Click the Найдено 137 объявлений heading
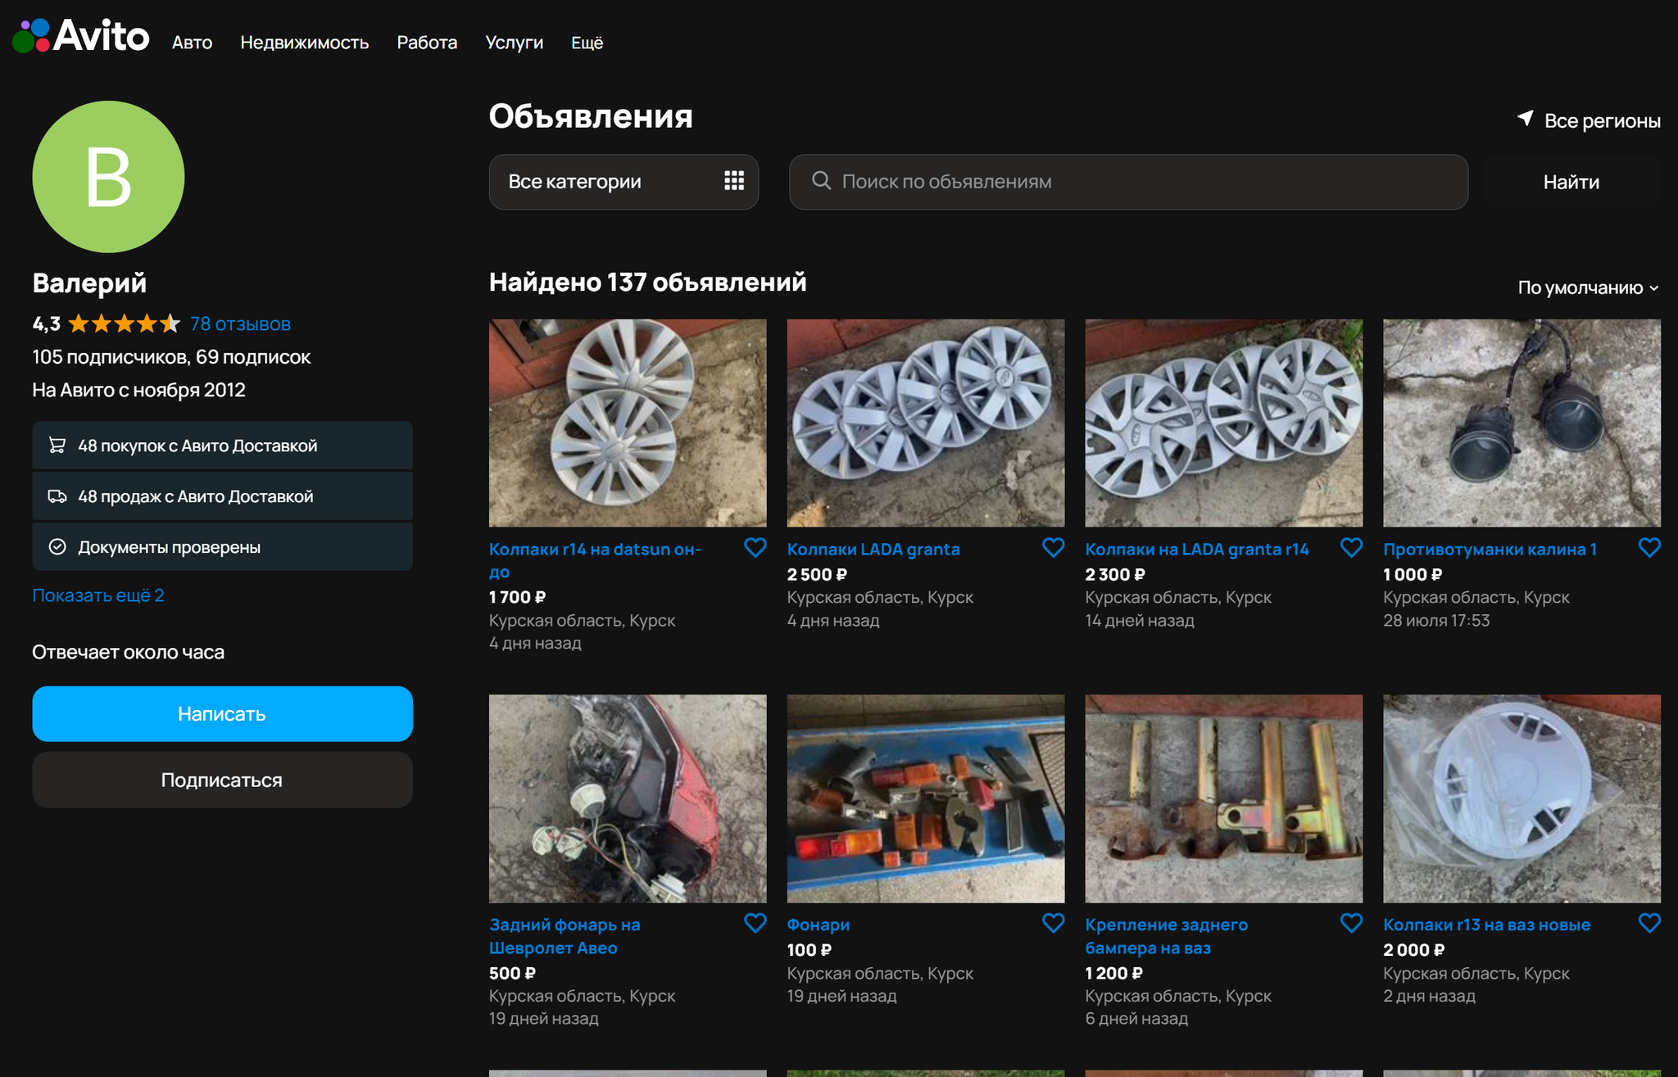This screenshot has width=1678, height=1077. [647, 283]
